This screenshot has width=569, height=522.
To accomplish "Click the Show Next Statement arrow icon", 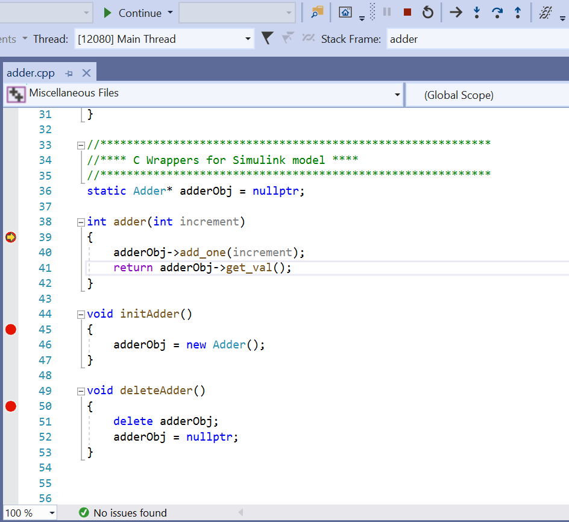I will coord(456,13).
